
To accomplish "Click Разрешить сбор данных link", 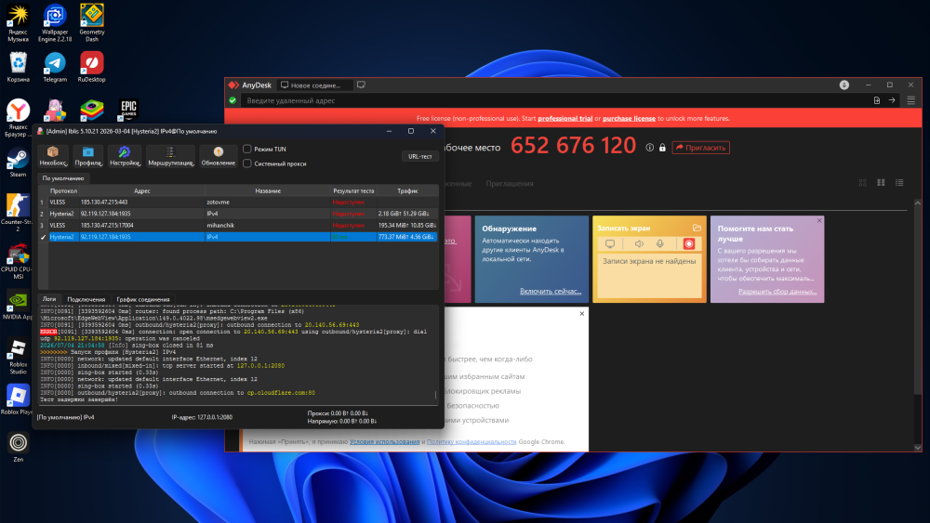I will click(777, 292).
